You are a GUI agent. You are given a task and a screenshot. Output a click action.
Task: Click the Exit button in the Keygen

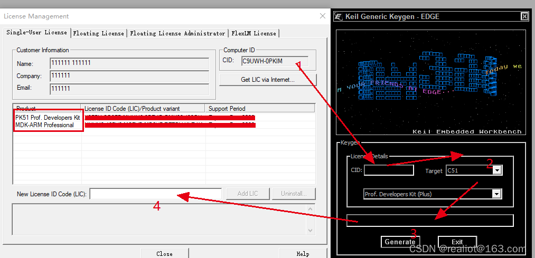coord(457,242)
